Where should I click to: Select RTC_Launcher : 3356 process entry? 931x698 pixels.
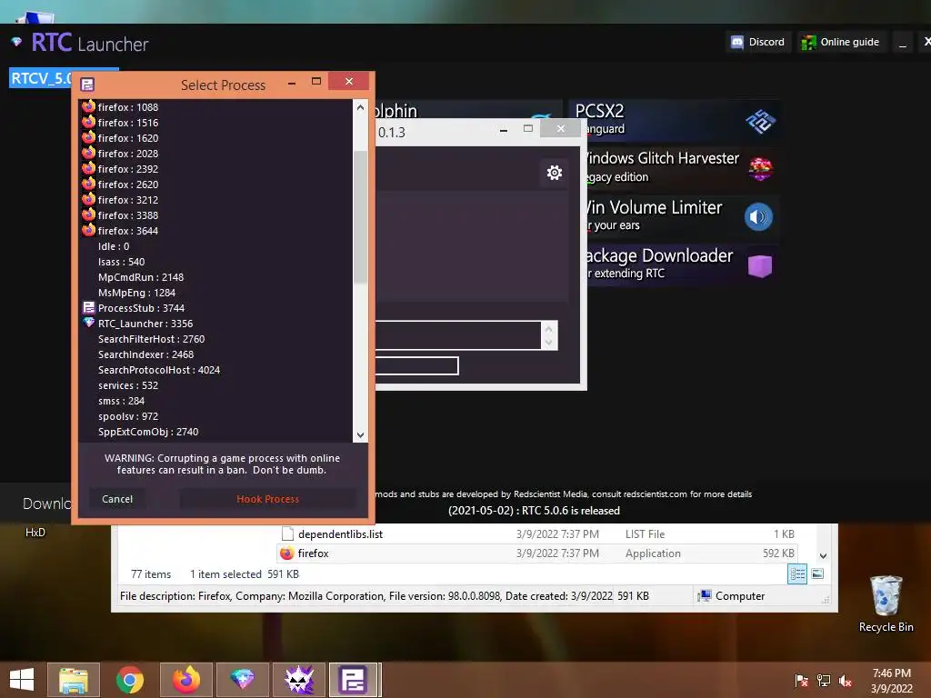tap(216, 324)
